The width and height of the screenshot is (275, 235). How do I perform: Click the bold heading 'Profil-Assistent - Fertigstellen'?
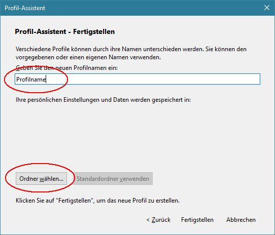pos(65,32)
